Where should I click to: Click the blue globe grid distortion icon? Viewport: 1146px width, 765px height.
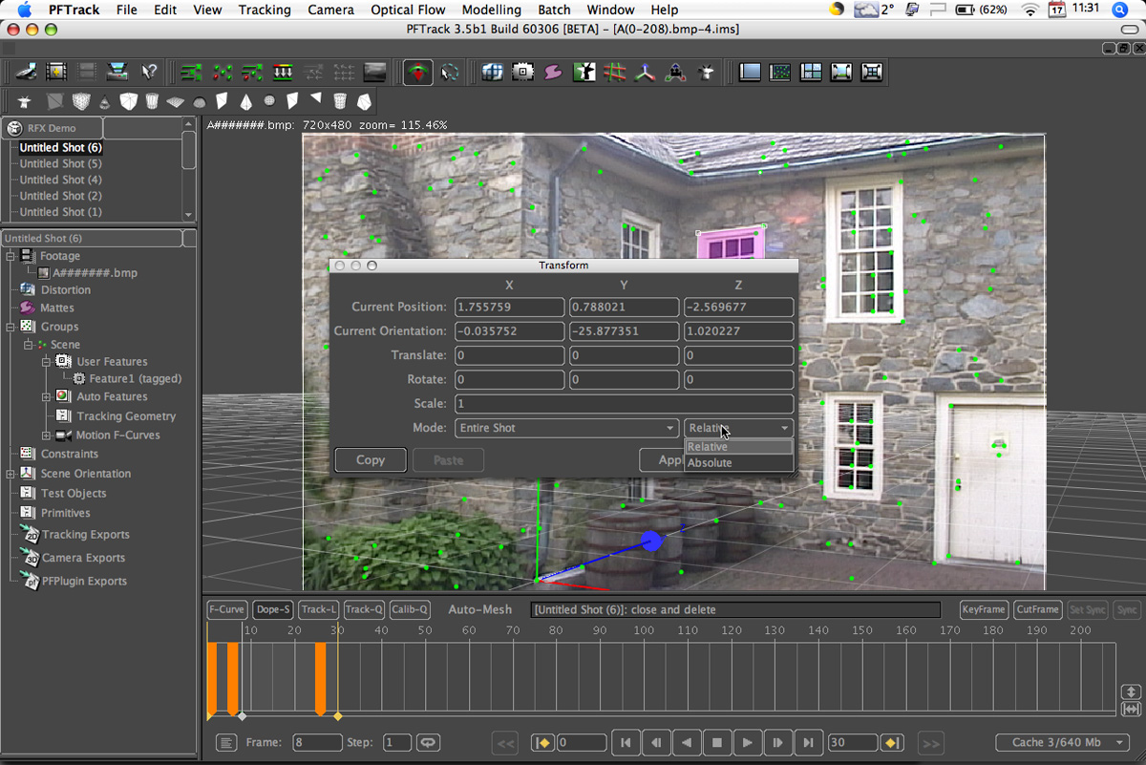[x=492, y=72]
